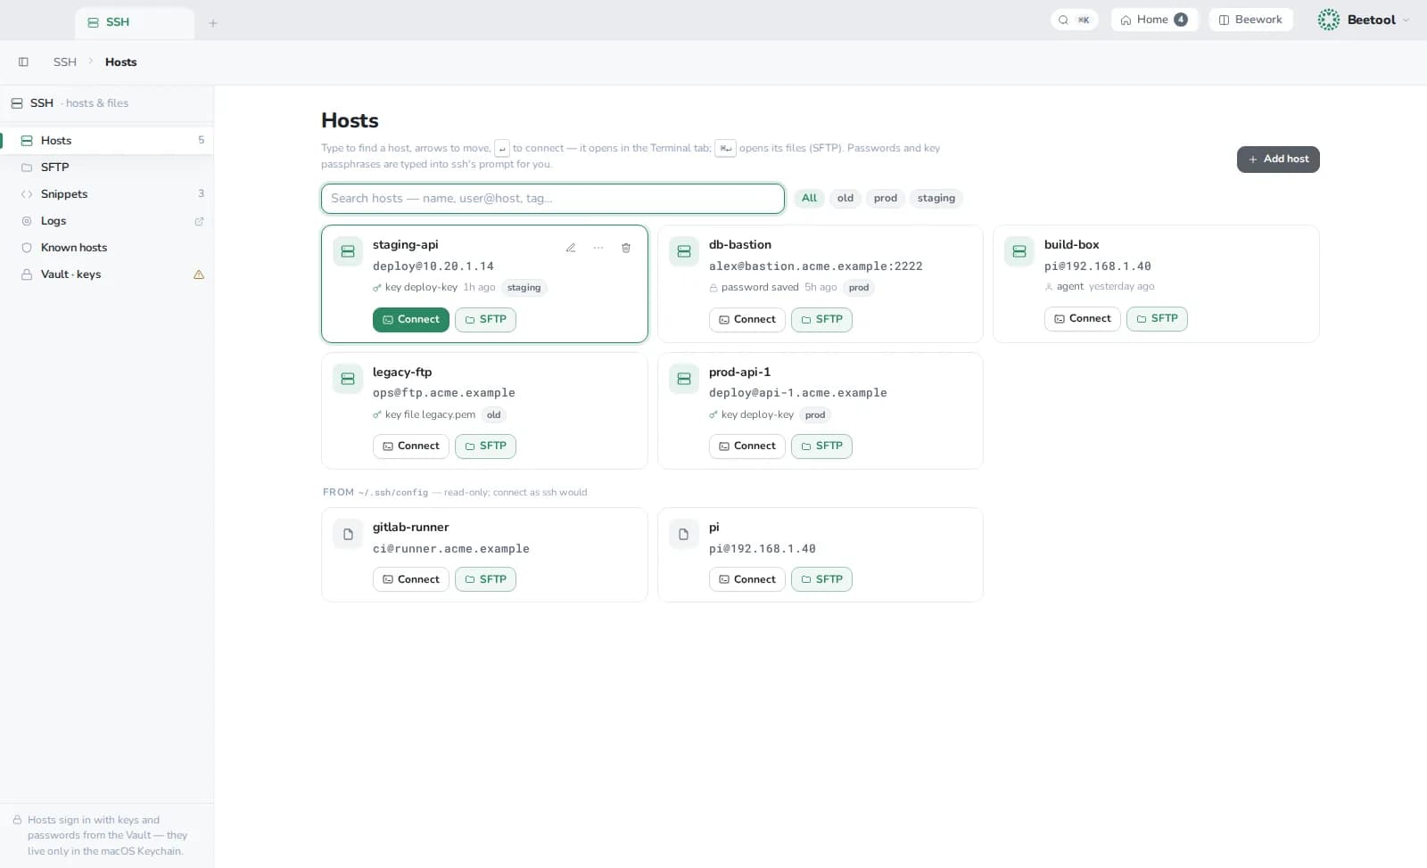
Task: Connect to staging-api host
Action: (411, 319)
